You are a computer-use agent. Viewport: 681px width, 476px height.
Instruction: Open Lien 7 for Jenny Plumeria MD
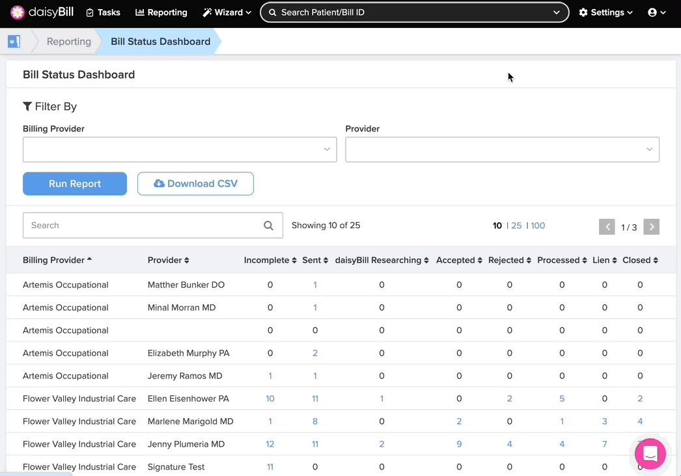click(605, 444)
